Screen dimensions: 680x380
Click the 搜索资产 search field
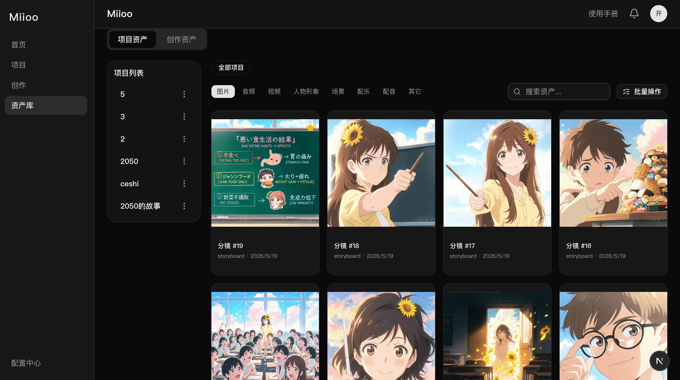coord(559,92)
